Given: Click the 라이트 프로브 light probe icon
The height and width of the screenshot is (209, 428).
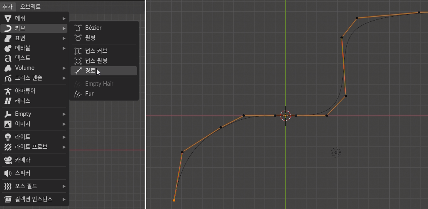Looking at the screenshot, I should point(8,147).
